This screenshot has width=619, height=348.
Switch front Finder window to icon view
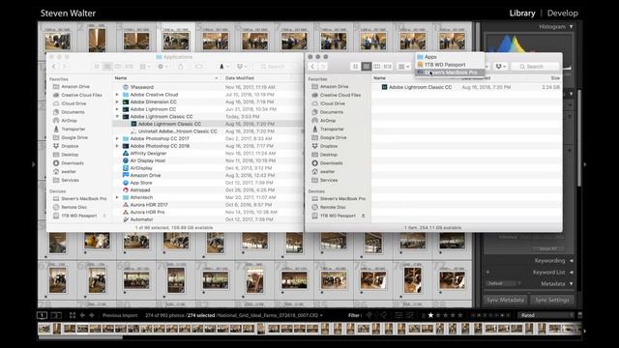(x=355, y=67)
